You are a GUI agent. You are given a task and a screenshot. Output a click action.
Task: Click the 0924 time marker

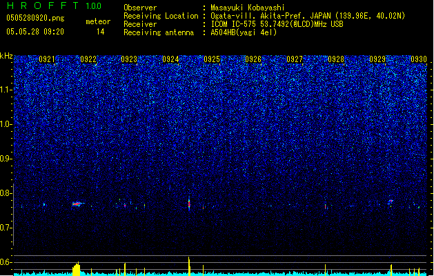tap(170, 59)
